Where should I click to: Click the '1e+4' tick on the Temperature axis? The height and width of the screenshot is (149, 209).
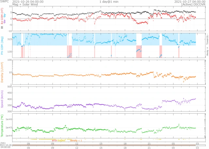[x=9, y=136]
